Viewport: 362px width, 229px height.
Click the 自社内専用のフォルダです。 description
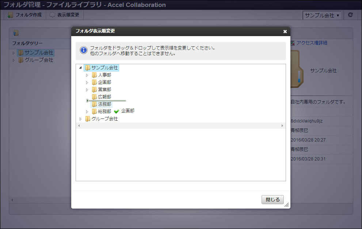coord(318,102)
